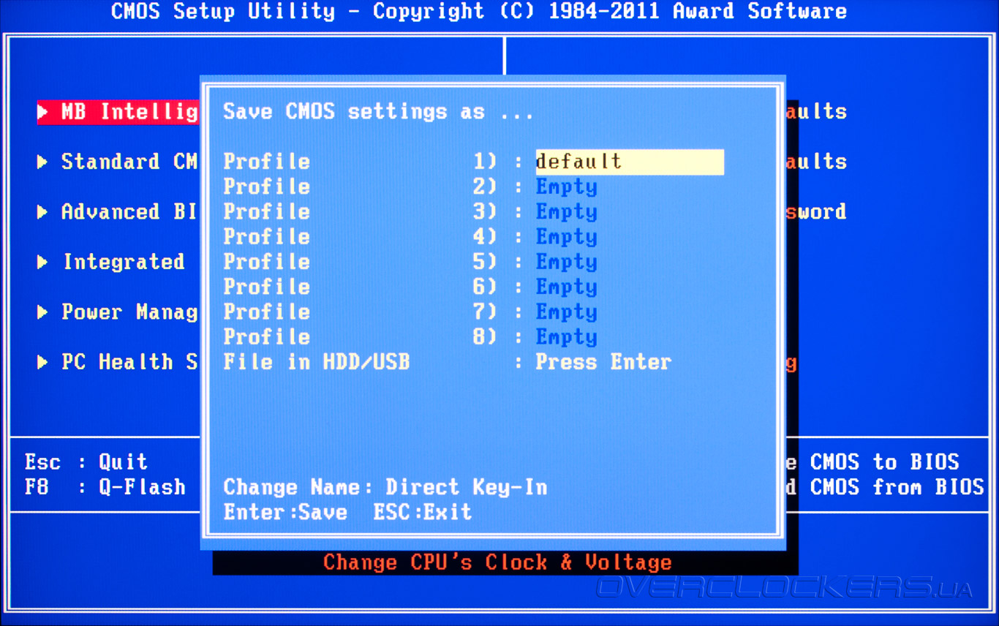Click arrow icon beside Power Management
This screenshot has height=626, width=999.
click(42, 312)
